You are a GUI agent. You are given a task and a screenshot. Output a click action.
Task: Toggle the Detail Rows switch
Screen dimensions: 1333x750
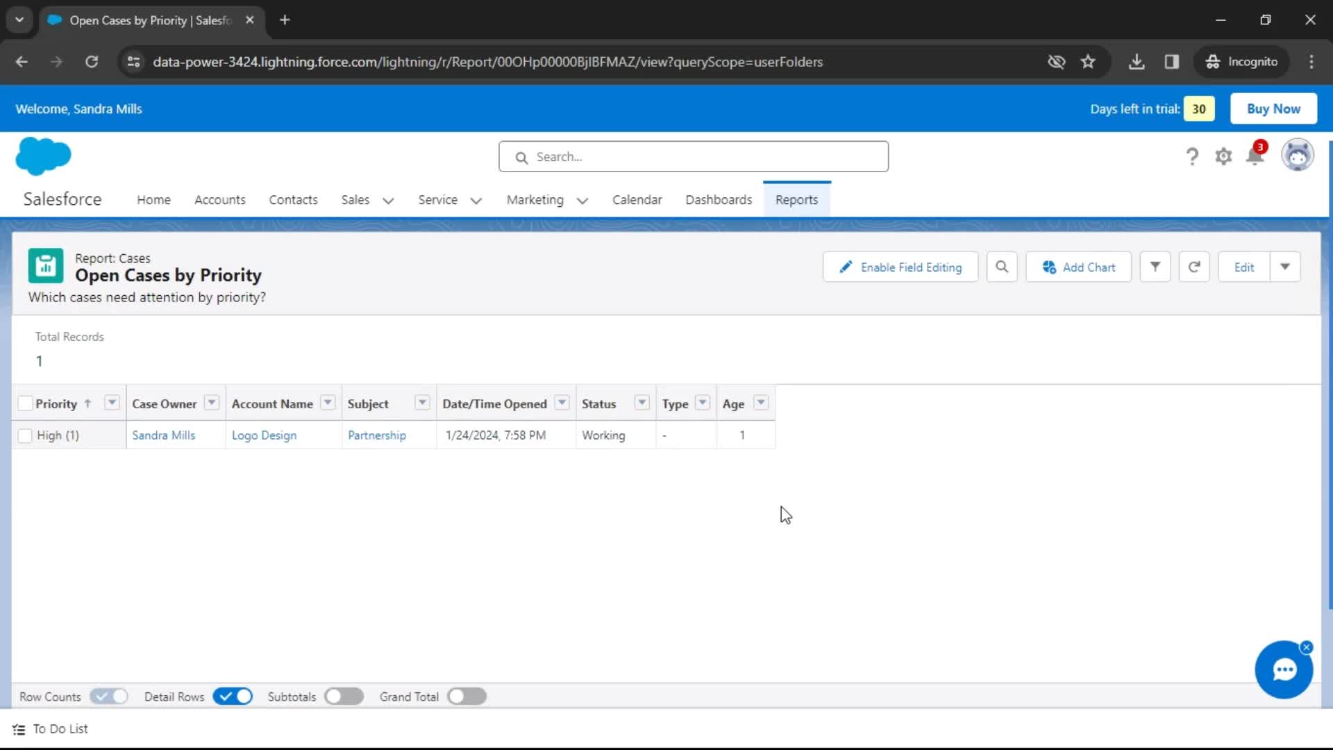tap(233, 697)
